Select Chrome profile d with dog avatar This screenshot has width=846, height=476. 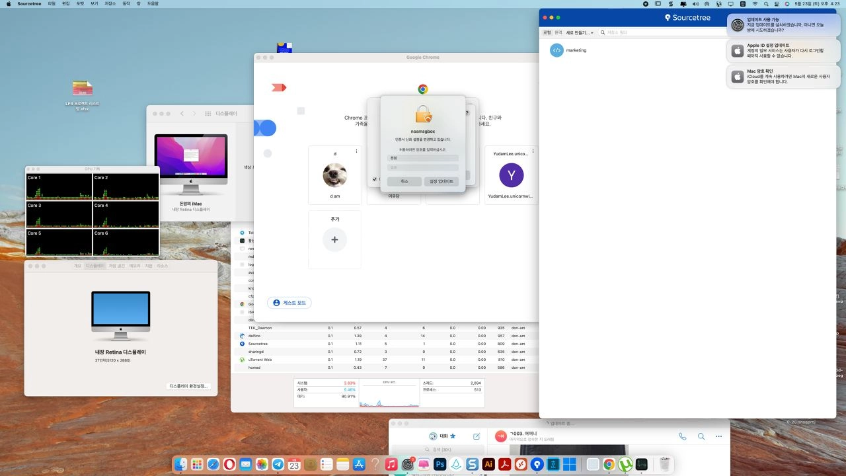click(334, 175)
